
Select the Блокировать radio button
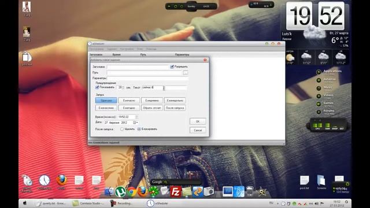[139, 129]
